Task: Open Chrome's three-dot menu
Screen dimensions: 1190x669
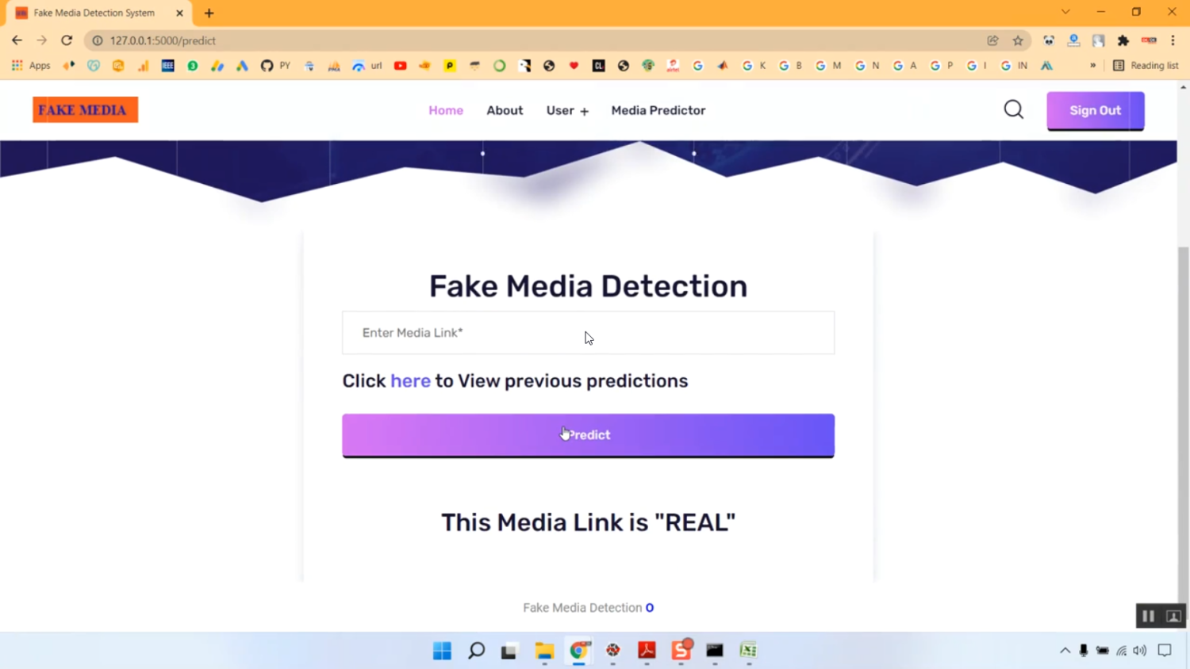Action: coord(1173,40)
